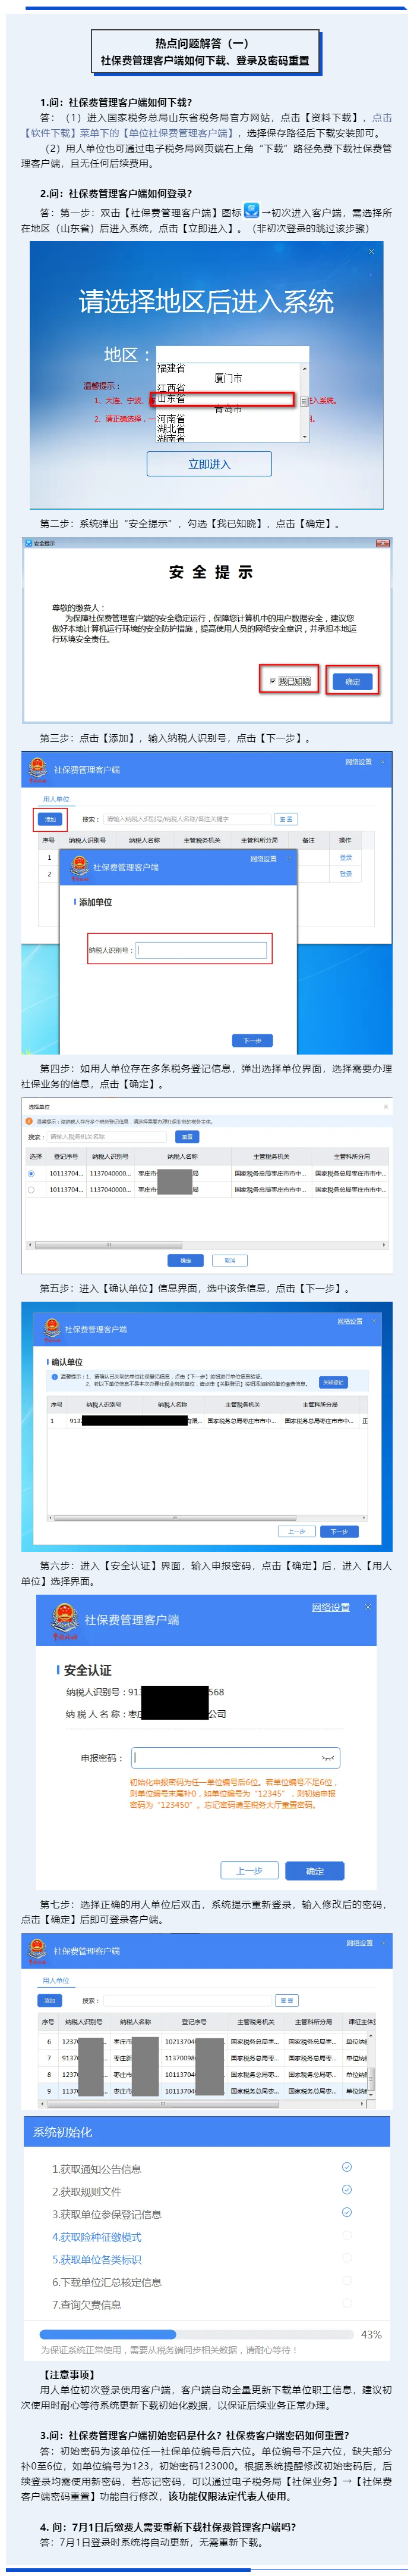The image size is (417, 2576).
Task: Click the 关联登记 button
Action: point(333,1382)
